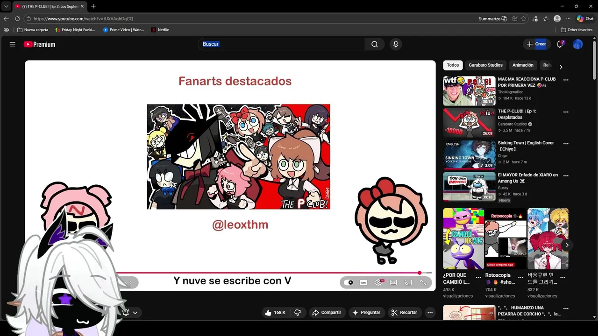Show next Shorts with the arrow
Screen dimensions: 598x336
567,245
